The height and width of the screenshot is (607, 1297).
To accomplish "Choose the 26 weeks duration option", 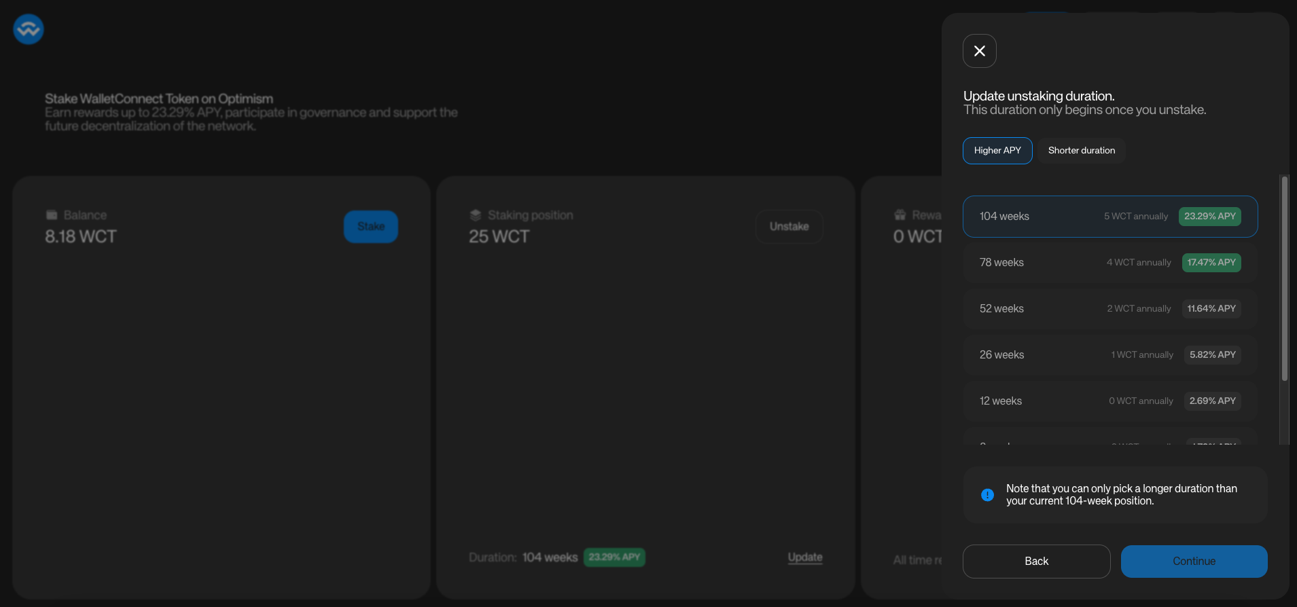I will point(1110,355).
